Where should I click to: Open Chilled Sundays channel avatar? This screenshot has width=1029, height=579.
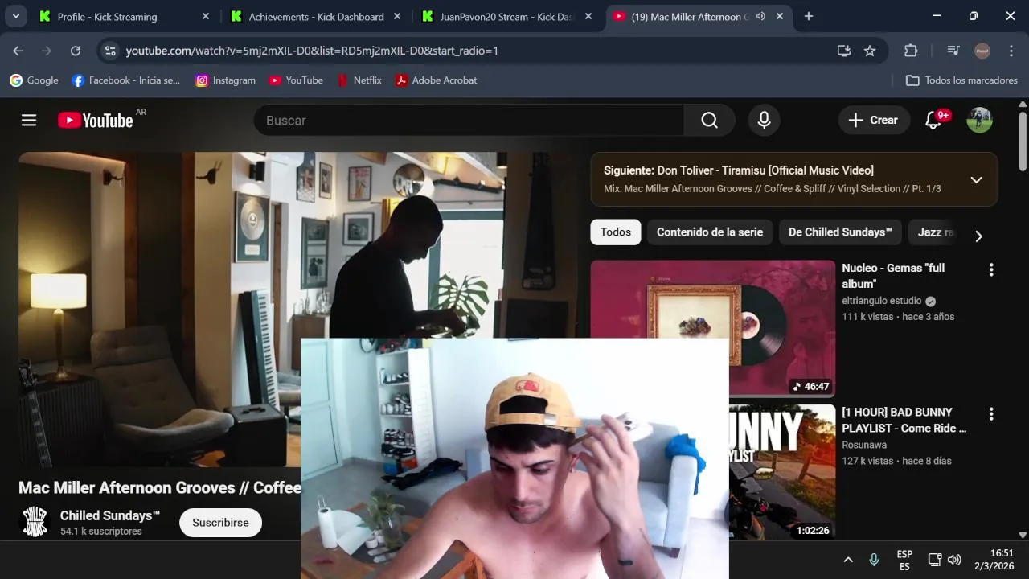35,522
